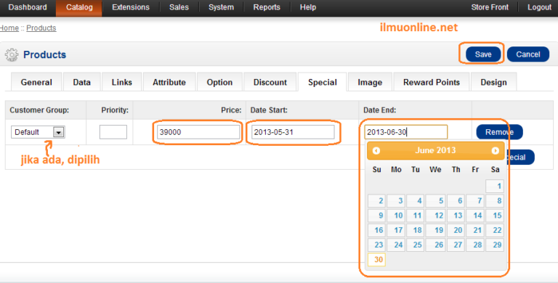This screenshot has width=558, height=283.
Task: Follow the Products breadcrumb link
Action: click(41, 28)
